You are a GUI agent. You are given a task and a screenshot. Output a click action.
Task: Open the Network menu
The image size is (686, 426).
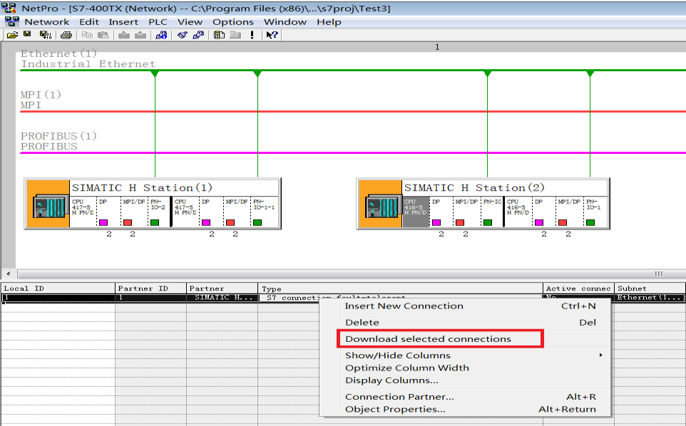point(47,22)
